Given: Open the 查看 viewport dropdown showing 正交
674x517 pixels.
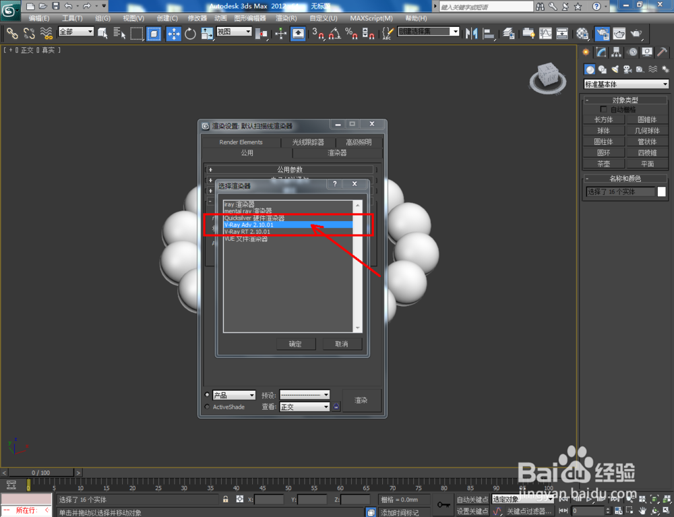Looking at the screenshot, I should tap(304, 406).
